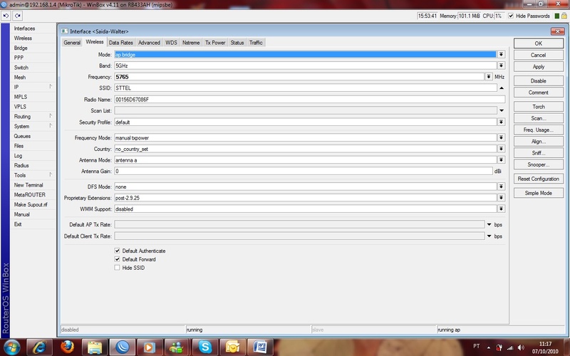This screenshot has height=356, width=570.
Task: Open the IP submenu in sidebar
Action: click(33, 87)
